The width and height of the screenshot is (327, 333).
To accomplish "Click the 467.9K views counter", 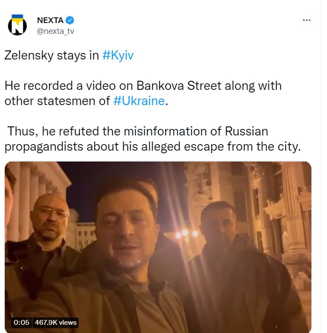I will point(56,323).
